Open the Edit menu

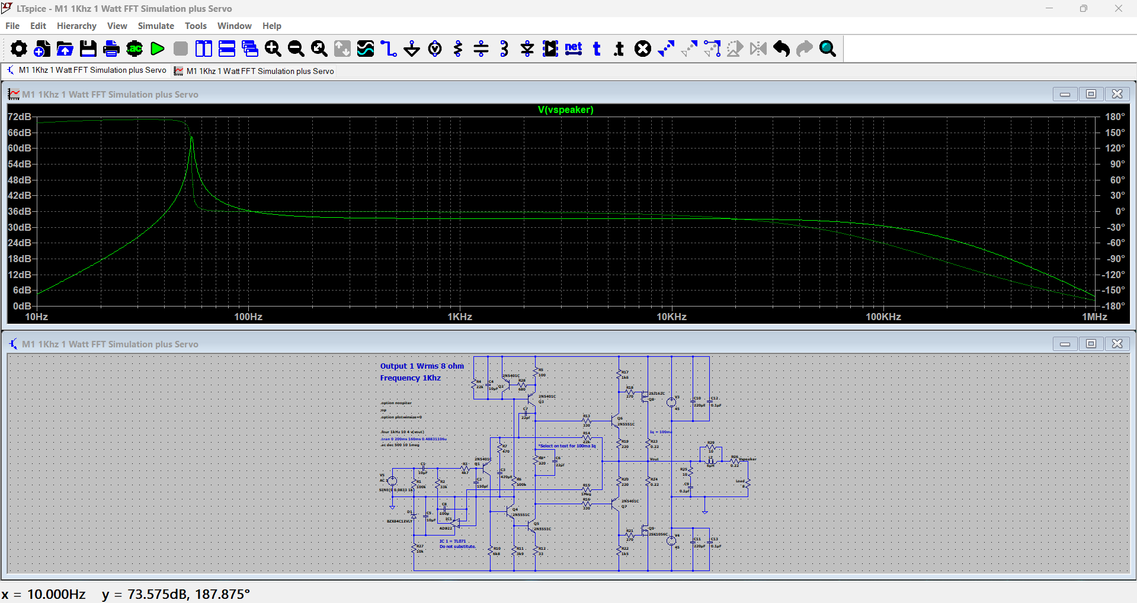(x=38, y=26)
